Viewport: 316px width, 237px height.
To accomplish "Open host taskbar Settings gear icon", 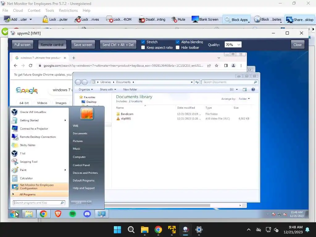I will tap(199, 230).
